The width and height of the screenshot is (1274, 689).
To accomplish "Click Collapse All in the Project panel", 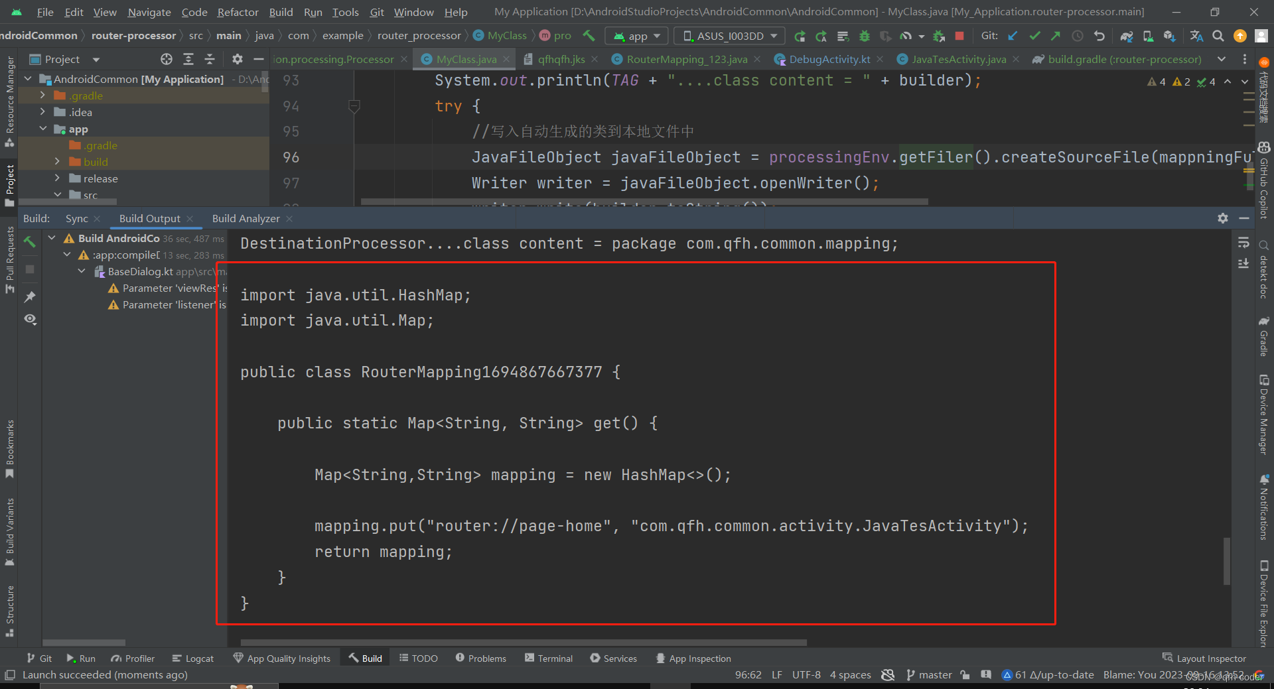I will pyautogui.click(x=210, y=59).
